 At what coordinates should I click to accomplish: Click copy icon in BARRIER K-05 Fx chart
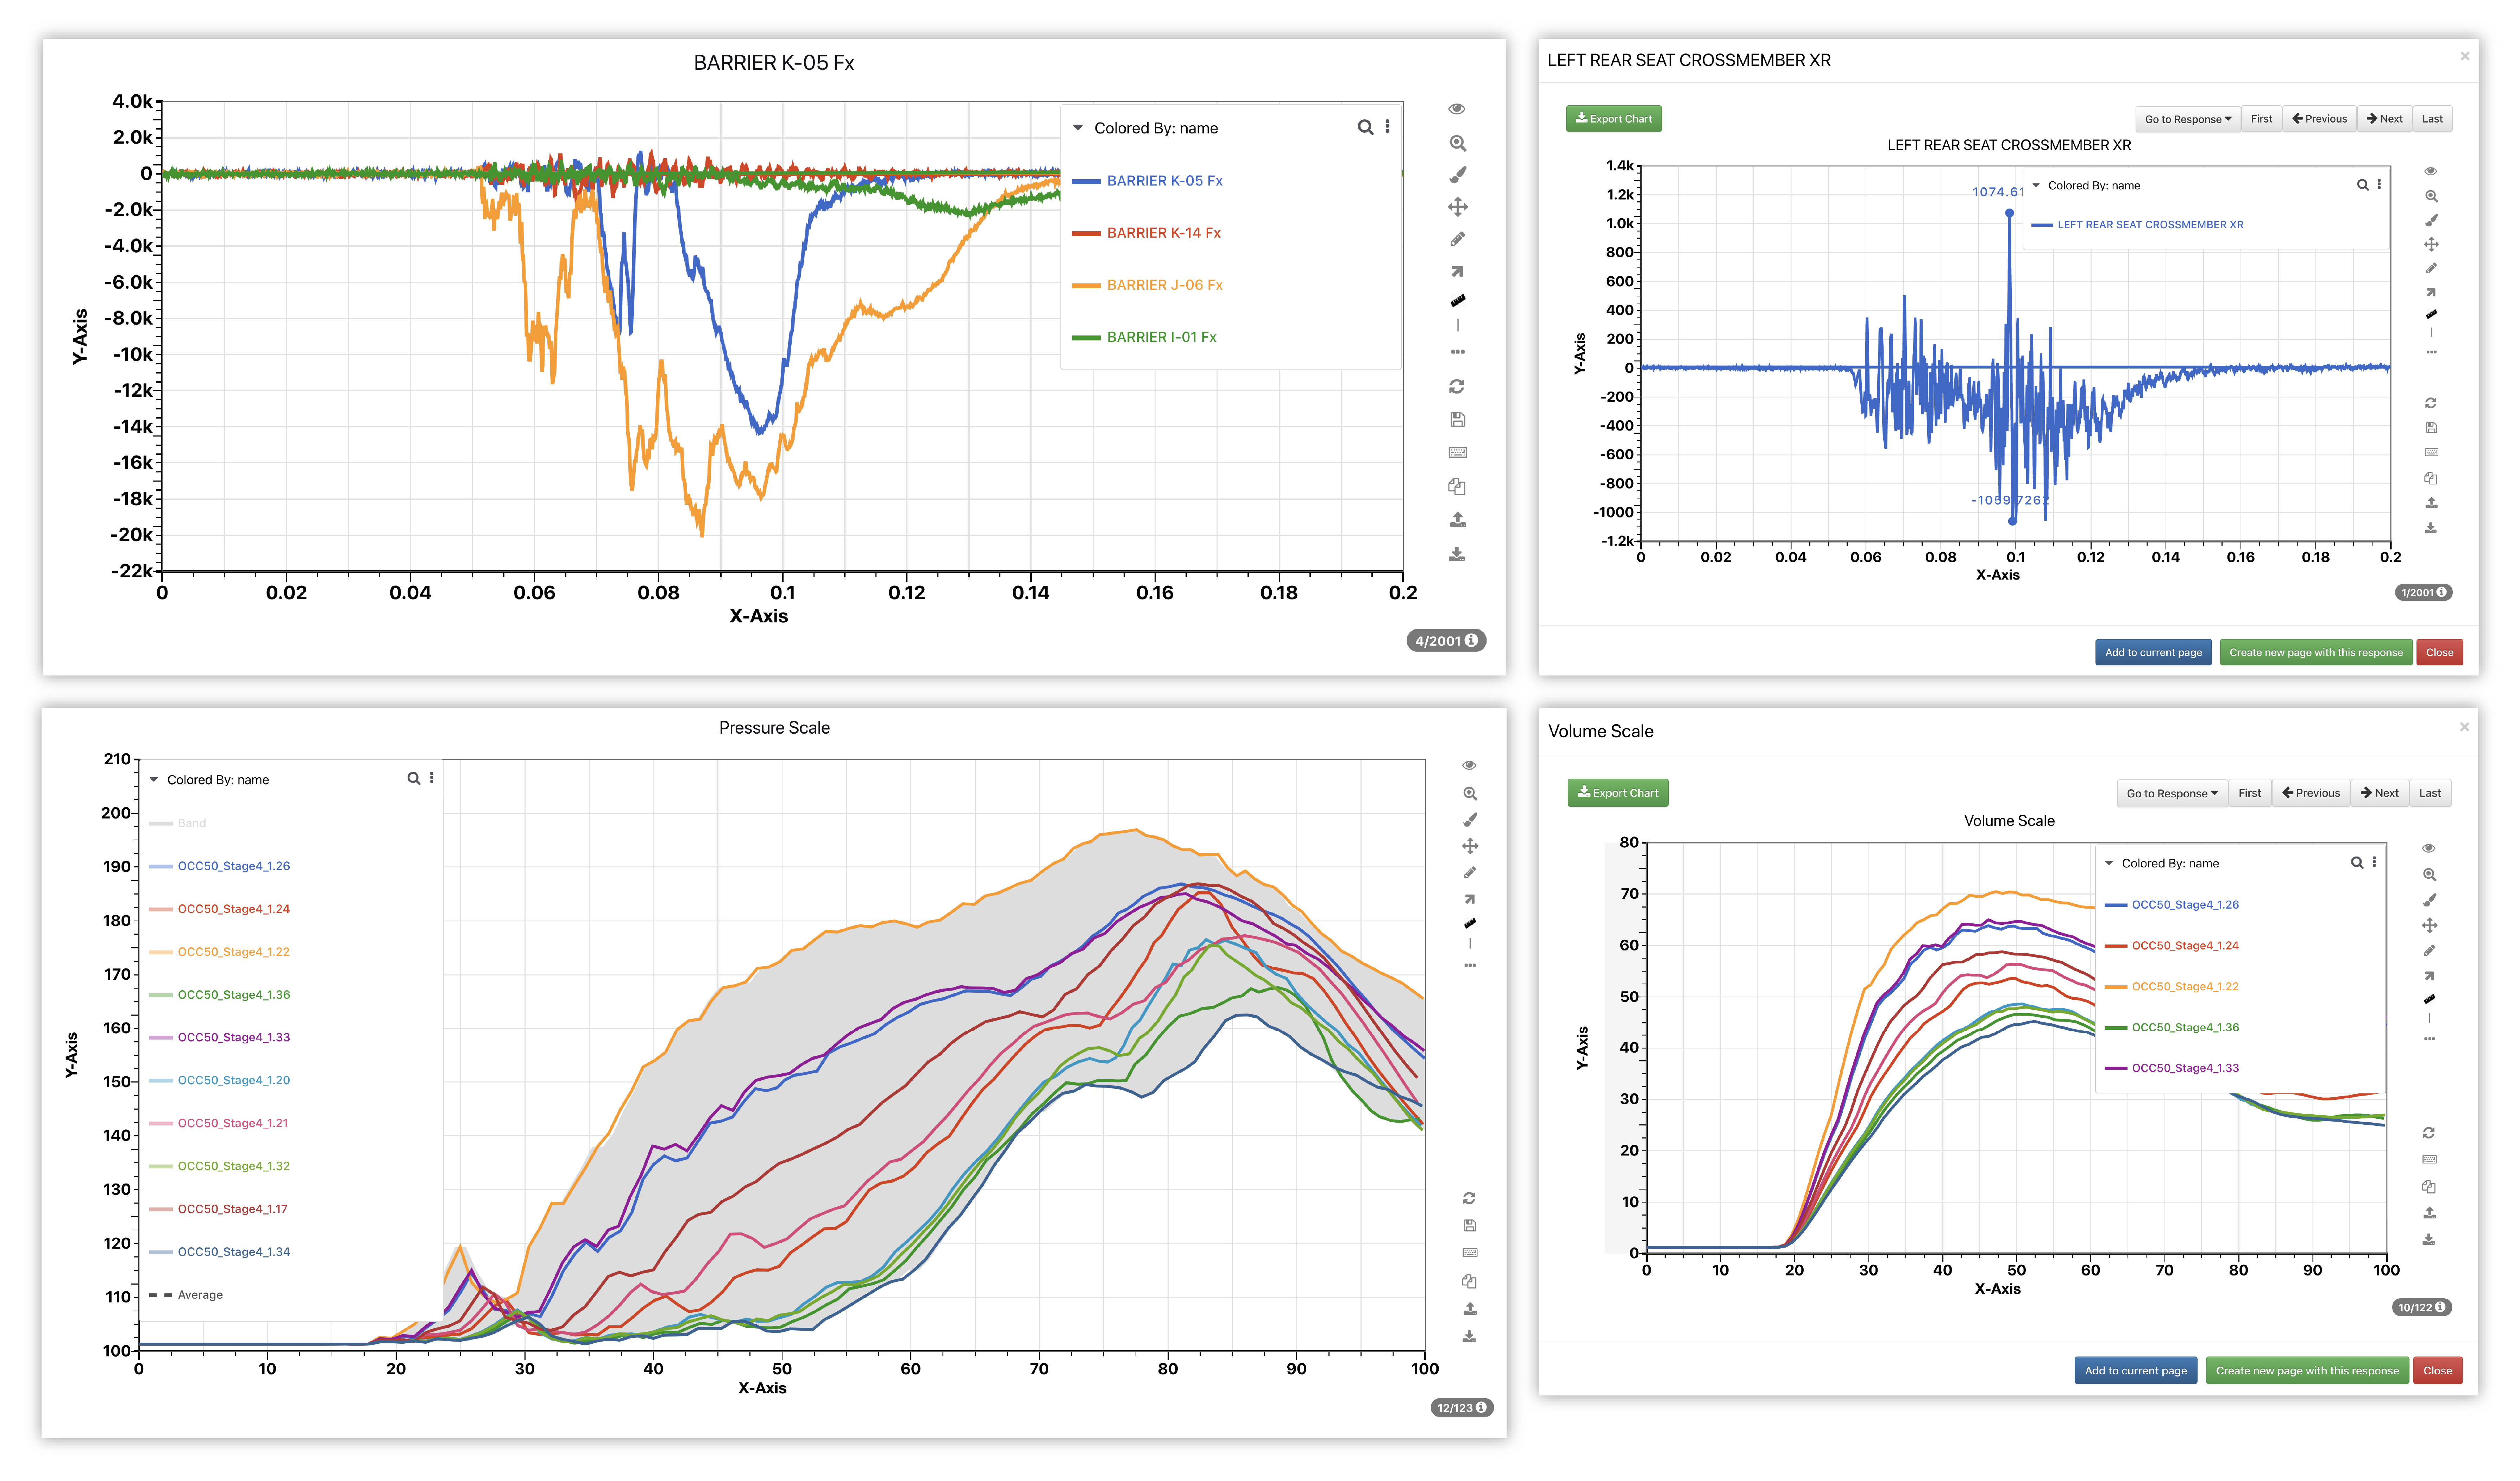(1457, 486)
